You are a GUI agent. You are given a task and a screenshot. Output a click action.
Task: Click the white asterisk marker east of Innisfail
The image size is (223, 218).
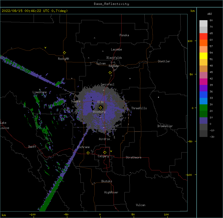click(x=130, y=78)
